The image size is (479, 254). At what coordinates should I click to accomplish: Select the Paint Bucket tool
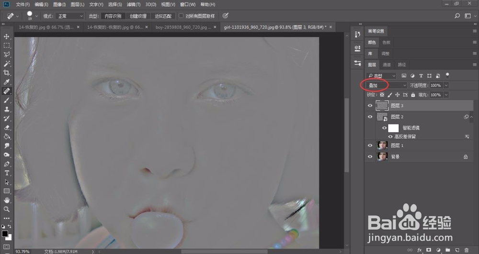pyautogui.click(x=6, y=137)
